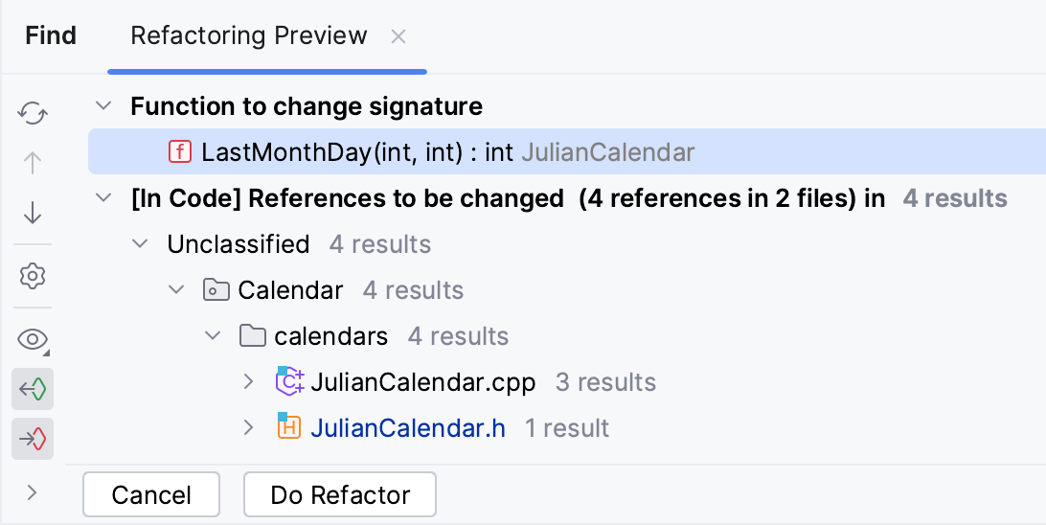This screenshot has height=525, width=1046.
Task: Switch to the Find tab
Action: (x=51, y=36)
